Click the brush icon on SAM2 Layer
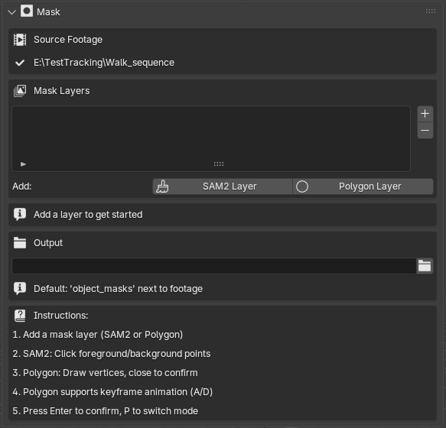 [162, 186]
